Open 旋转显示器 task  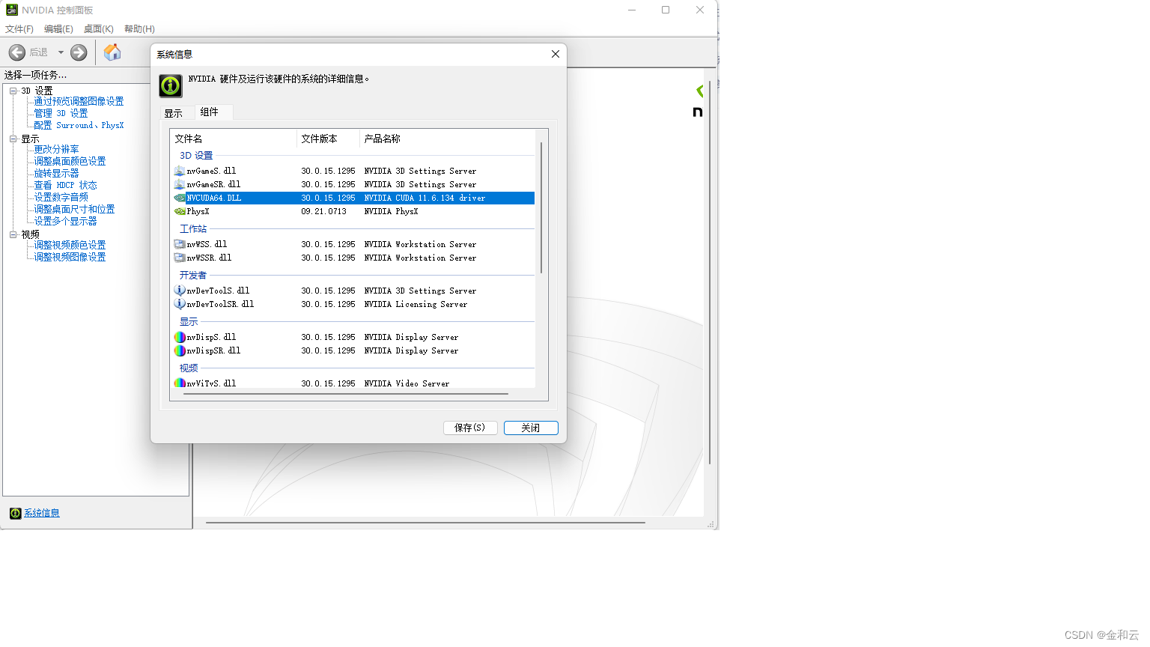pos(56,173)
